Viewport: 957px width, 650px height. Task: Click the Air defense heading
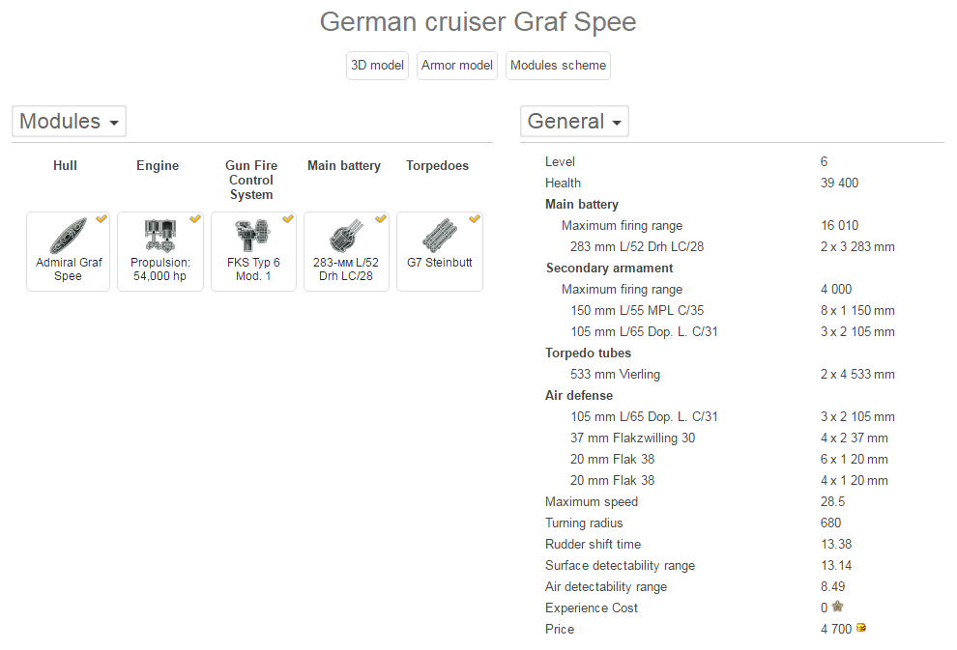tap(579, 396)
